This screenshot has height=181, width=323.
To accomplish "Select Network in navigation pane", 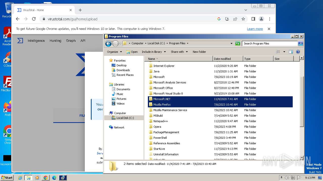I will click(119, 127).
